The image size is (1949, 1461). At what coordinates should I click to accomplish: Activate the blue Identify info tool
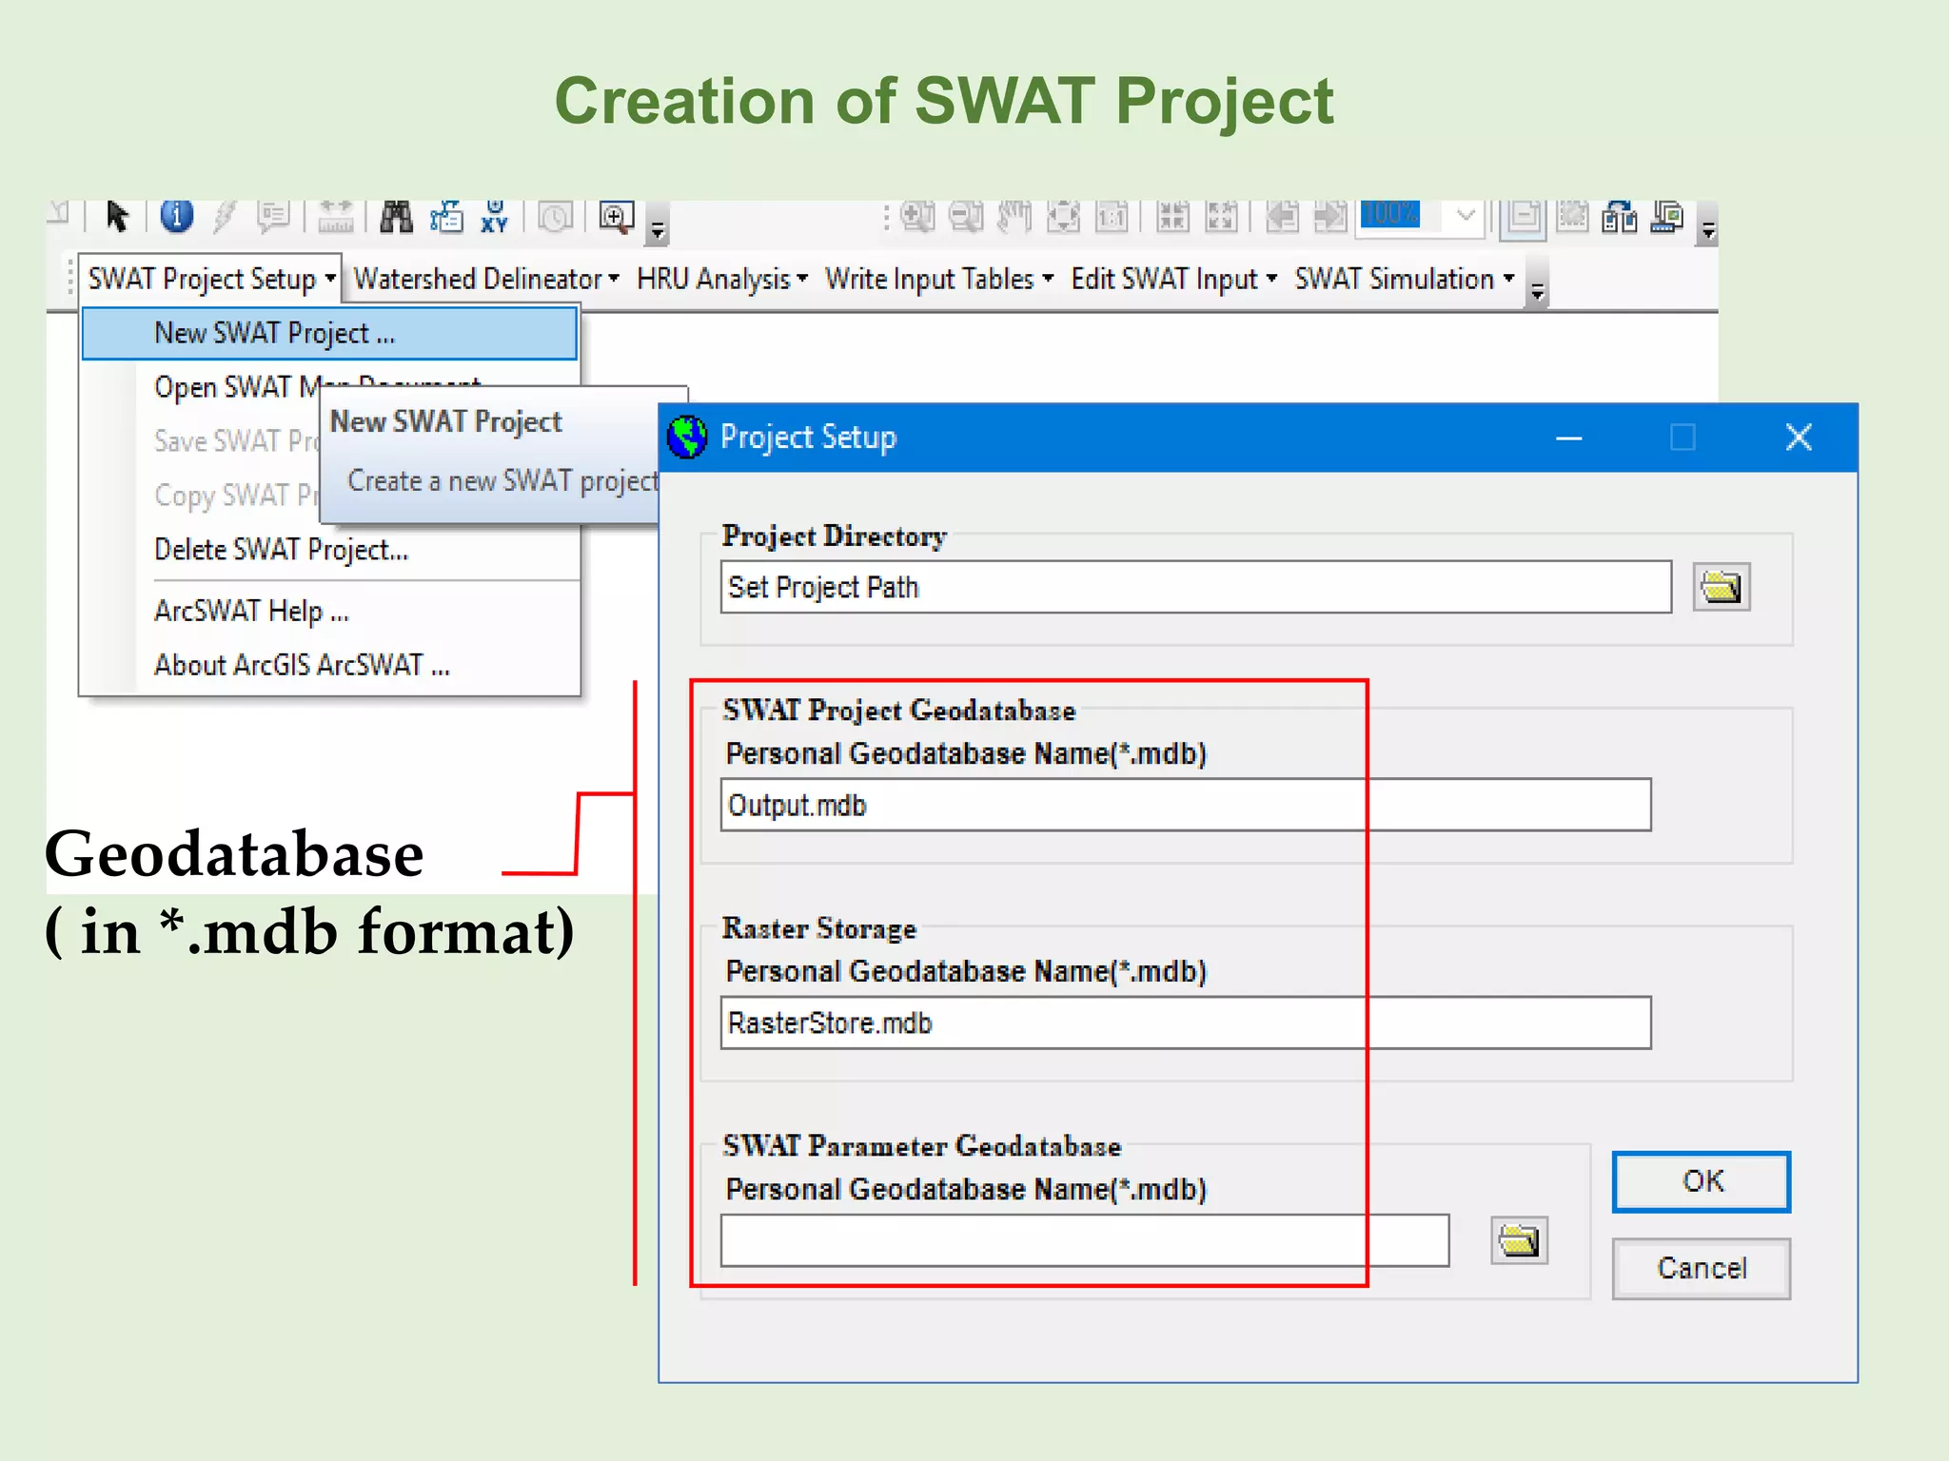[176, 216]
